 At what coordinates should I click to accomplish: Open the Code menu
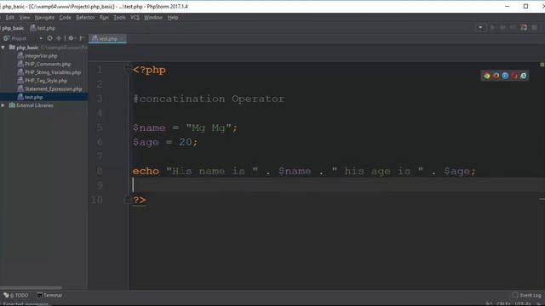(65, 17)
